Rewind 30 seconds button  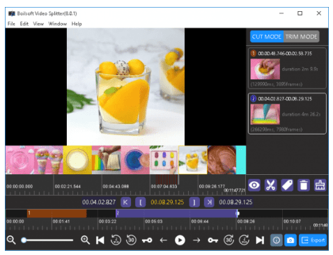coord(131,240)
